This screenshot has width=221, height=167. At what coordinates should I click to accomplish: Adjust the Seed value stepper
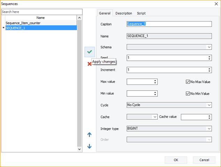pyautogui.click(x=209, y=58)
